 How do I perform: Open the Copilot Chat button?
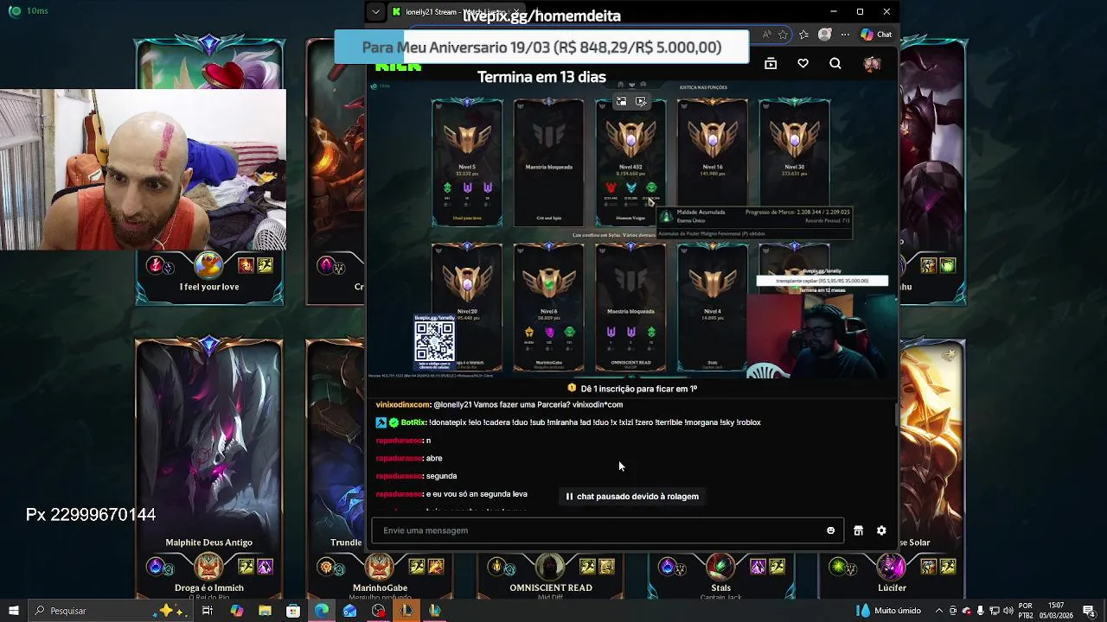coord(876,35)
